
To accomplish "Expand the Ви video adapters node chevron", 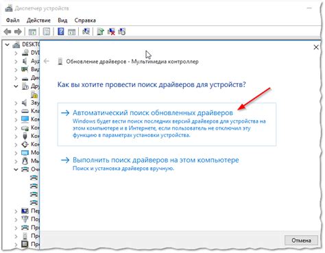I will (x=16, y=69).
